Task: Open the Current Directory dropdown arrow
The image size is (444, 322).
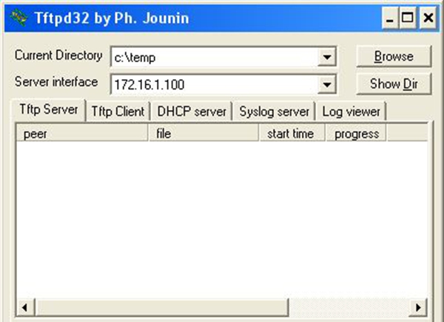Action: [327, 57]
